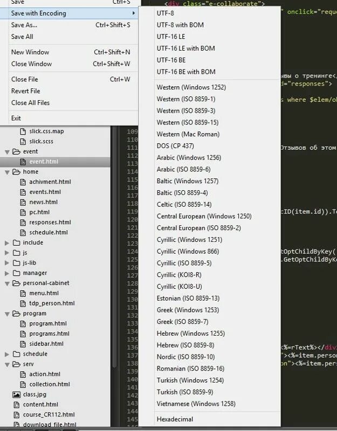Image resolution: width=337 pixels, height=431 pixels.
Task: Click the tdp_person.html file icon
Action: pyautogui.click(x=23, y=303)
